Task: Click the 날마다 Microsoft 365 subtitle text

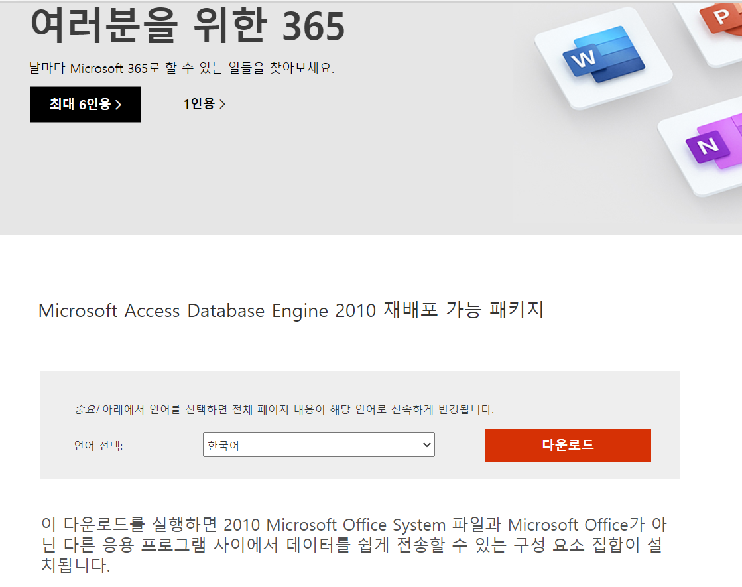Action: [182, 68]
